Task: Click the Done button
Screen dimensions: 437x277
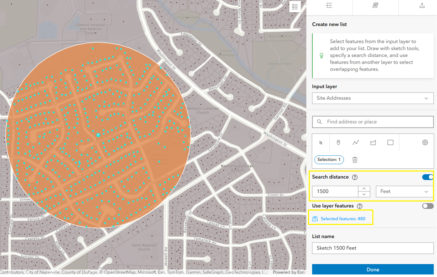Action: tap(373, 269)
